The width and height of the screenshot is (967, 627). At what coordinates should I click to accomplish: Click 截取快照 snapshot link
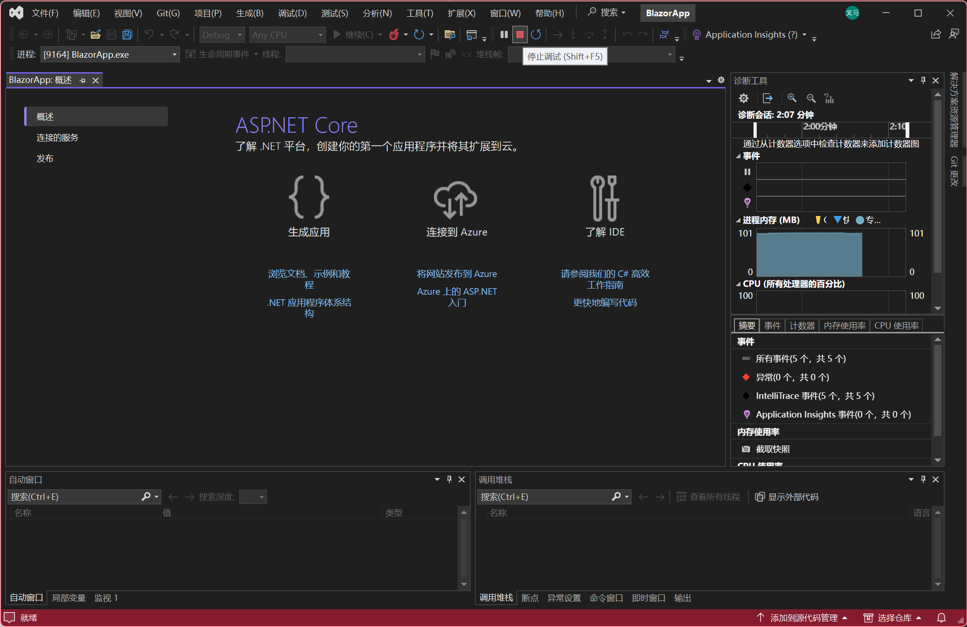coord(773,449)
